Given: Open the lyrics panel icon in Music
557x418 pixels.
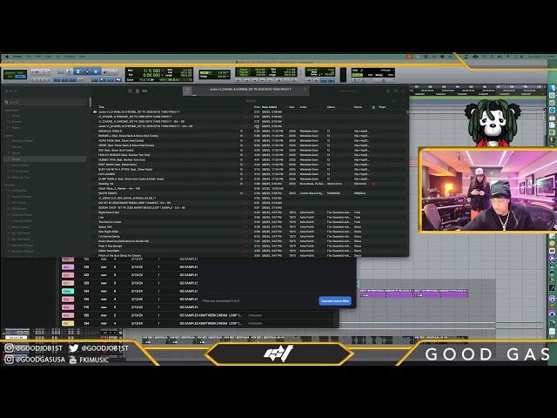Looking at the screenshot, I should 395,91.
